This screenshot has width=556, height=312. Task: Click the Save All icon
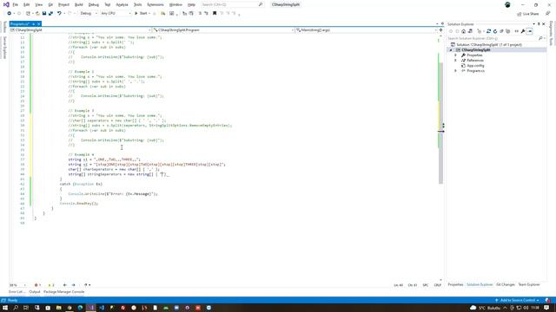(x=50, y=14)
